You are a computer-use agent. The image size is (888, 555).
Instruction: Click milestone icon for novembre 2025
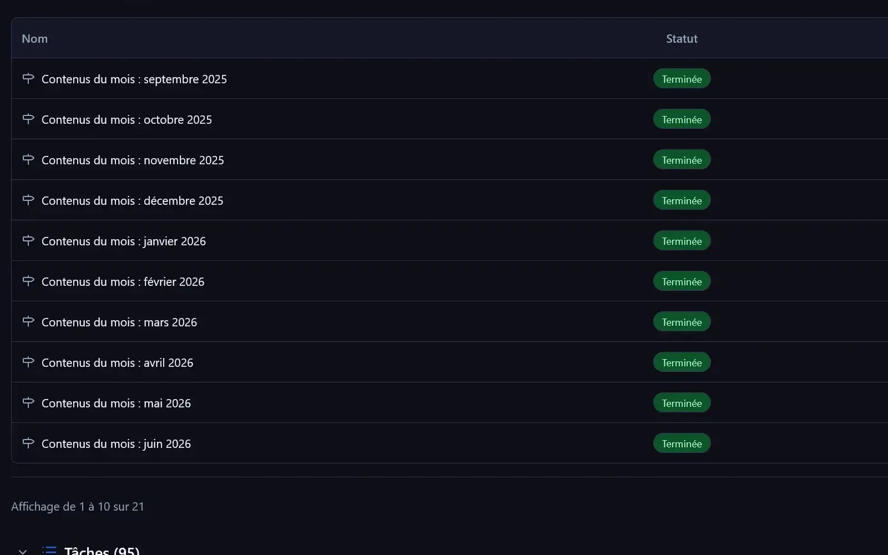pyautogui.click(x=28, y=159)
